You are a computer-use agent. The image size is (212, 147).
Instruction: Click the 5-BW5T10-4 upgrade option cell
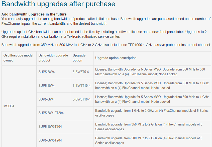82,99
